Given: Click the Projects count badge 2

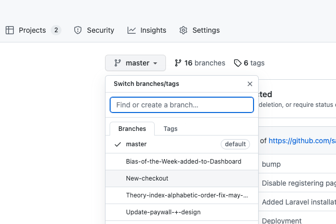Looking at the screenshot, I should 56,30.
